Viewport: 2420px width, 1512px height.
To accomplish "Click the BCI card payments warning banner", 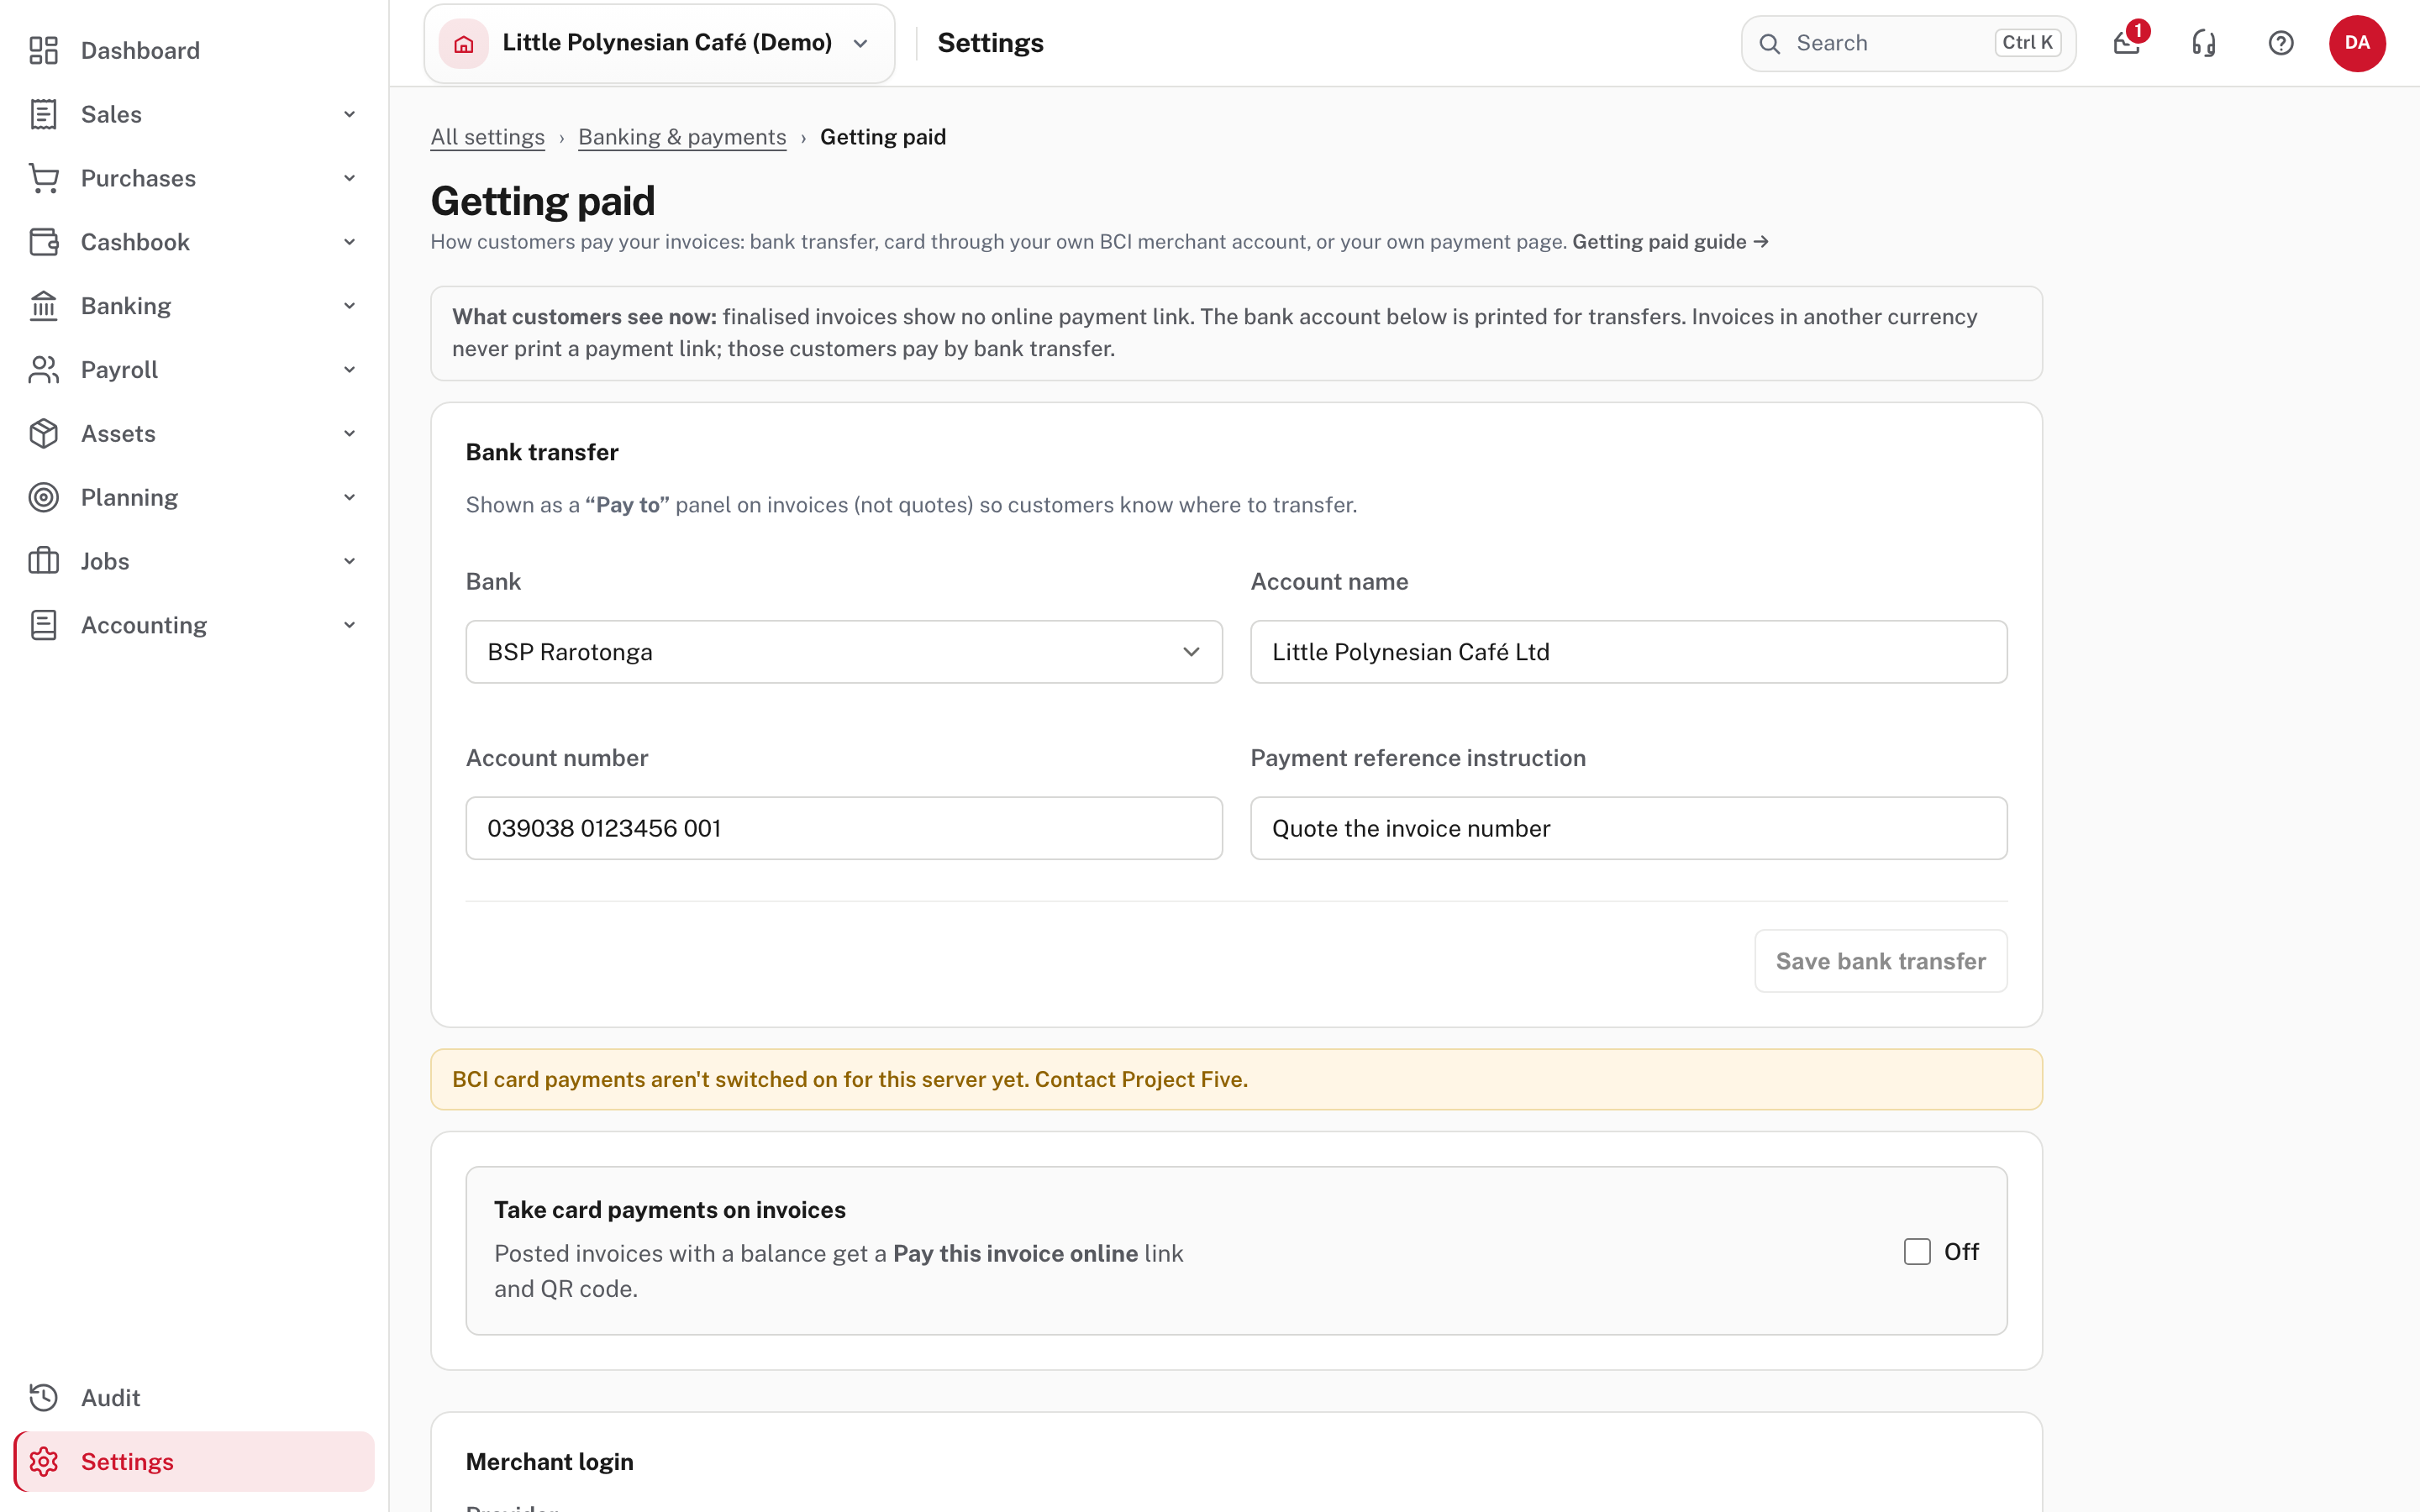I will pyautogui.click(x=1236, y=1079).
